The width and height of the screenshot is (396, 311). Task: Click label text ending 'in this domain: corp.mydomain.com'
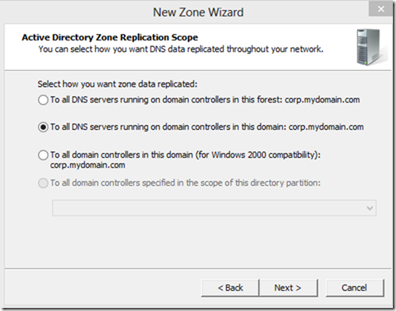207,127
